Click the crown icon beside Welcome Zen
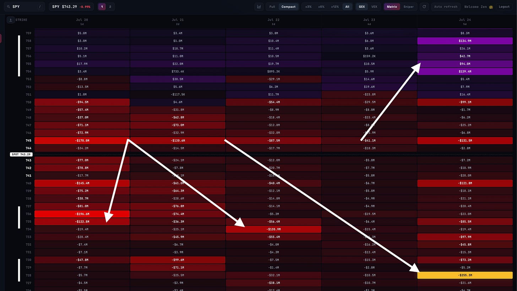The height and width of the screenshot is (291, 517). [491, 7]
